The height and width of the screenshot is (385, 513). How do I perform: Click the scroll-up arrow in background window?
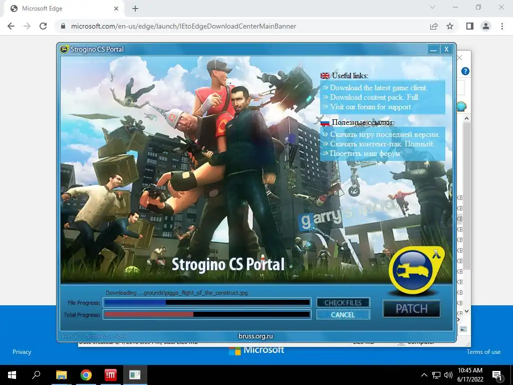466,118
